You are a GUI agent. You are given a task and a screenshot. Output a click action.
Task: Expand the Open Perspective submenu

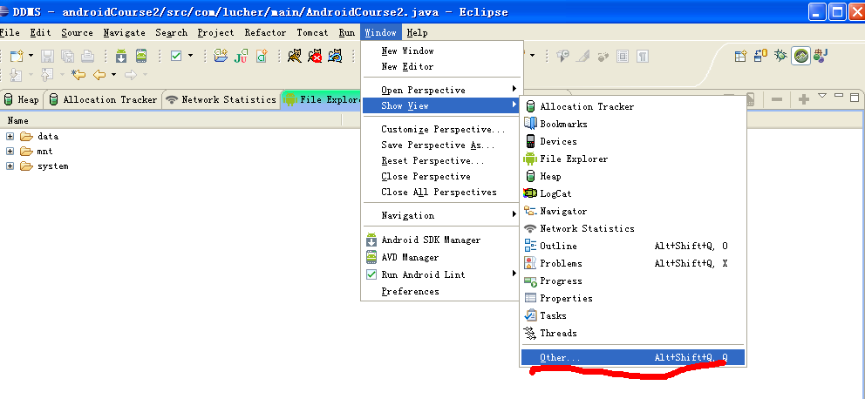pos(442,90)
